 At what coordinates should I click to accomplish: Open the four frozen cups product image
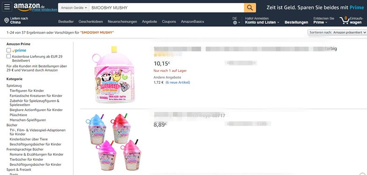[114, 142]
